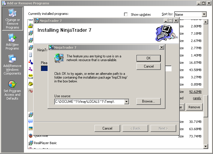Click the network resource icon in dialog

[59, 58]
